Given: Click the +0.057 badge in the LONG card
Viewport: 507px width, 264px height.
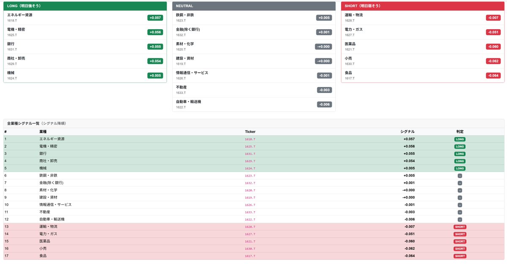Looking at the screenshot, I should 155,18.
